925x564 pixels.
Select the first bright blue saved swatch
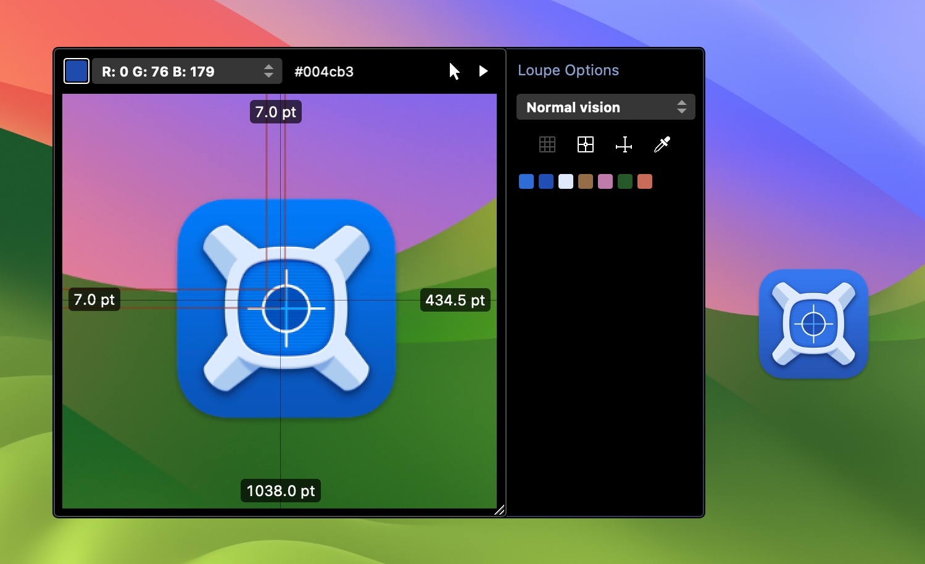coord(526,181)
